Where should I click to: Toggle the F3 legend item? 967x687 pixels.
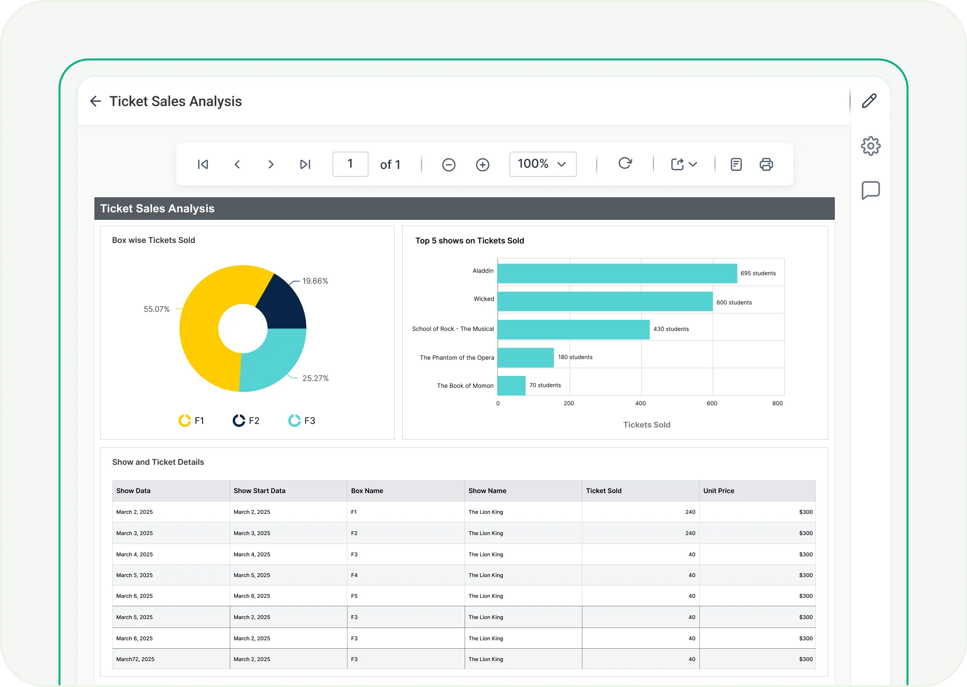tap(302, 420)
